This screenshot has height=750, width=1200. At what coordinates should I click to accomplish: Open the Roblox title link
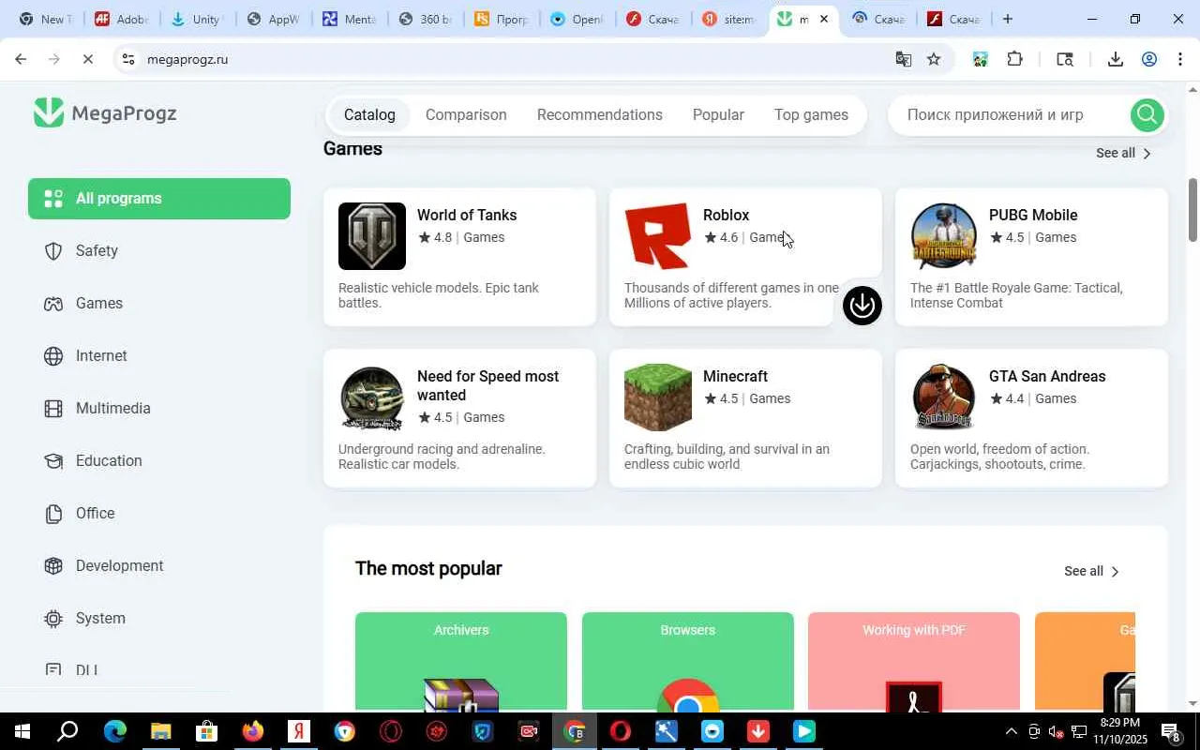pyautogui.click(x=727, y=215)
